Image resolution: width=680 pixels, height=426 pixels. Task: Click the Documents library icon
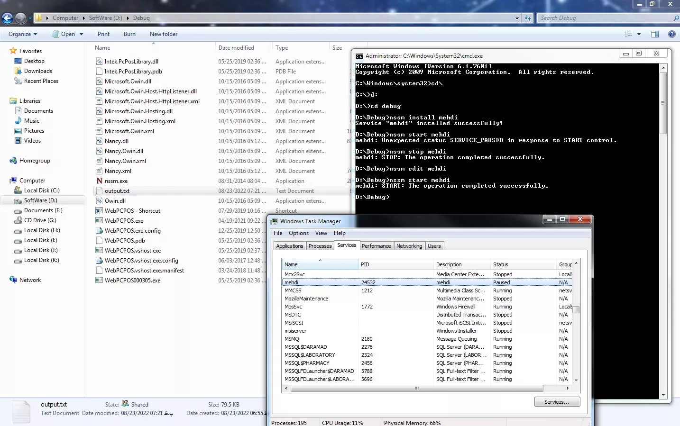[x=18, y=110]
